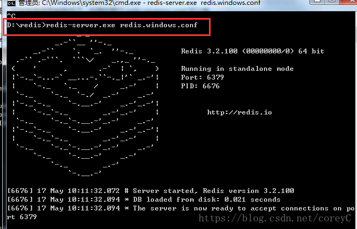Open the cmd.exe system menu icon
This screenshot has height=229, width=357.
tap(11, 3)
